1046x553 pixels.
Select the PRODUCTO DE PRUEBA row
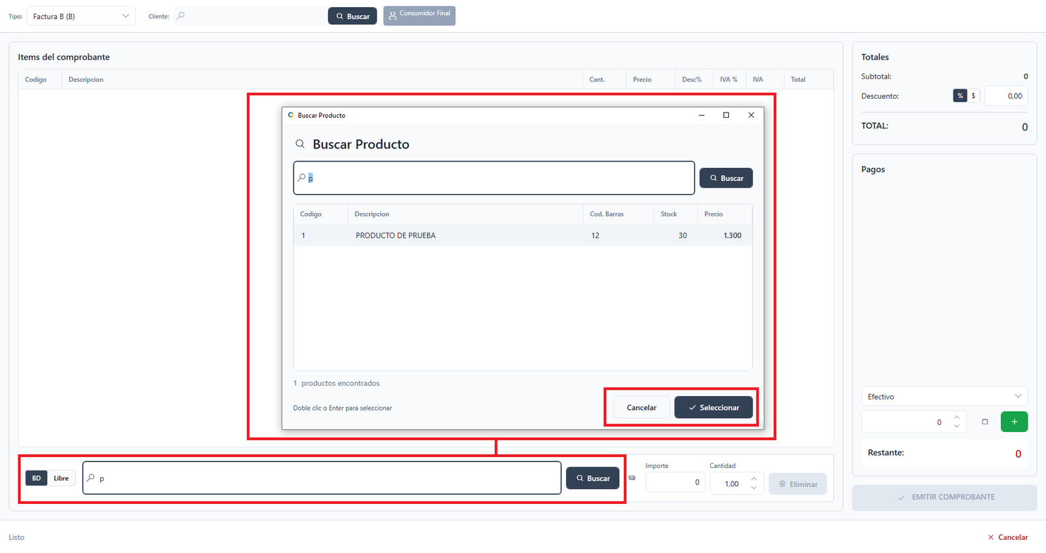pyautogui.click(x=523, y=235)
